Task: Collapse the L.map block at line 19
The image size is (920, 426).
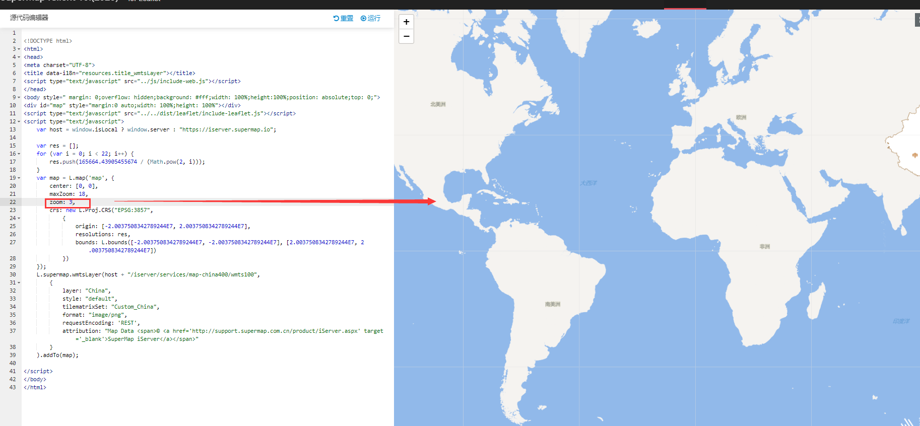Action: tap(19, 178)
